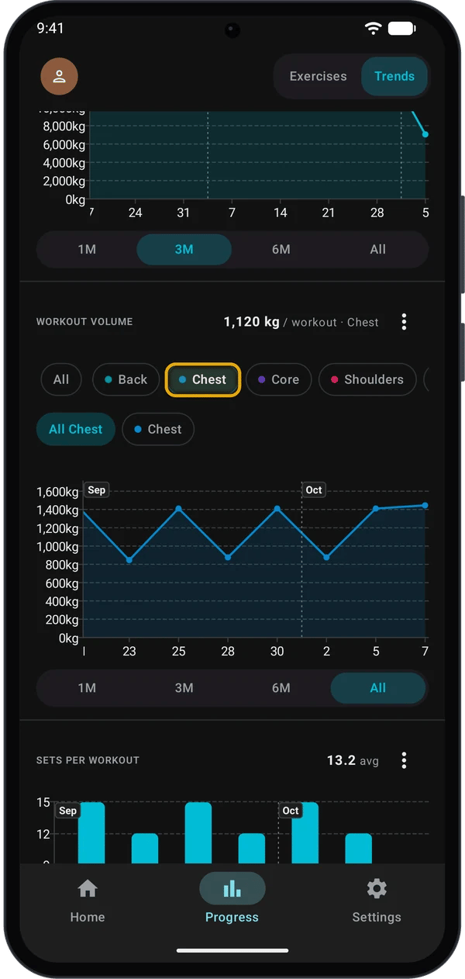Select All range for Workout Volume chart
The width and height of the screenshot is (465, 979).
pyautogui.click(x=377, y=688)
